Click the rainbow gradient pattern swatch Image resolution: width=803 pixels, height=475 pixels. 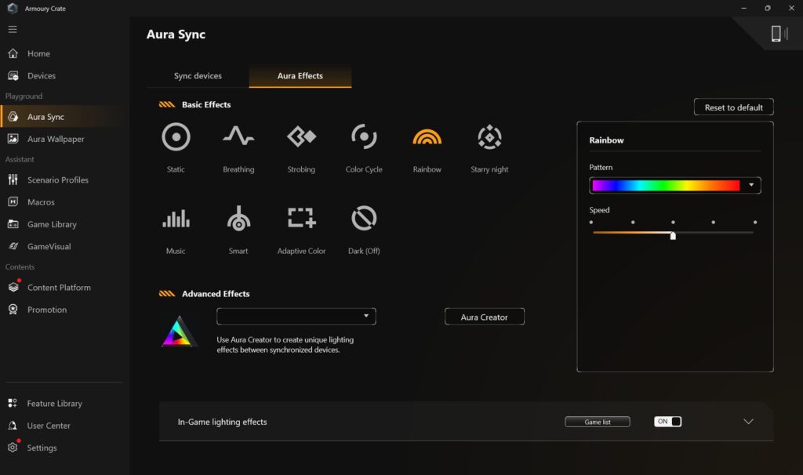click(666, 185)
